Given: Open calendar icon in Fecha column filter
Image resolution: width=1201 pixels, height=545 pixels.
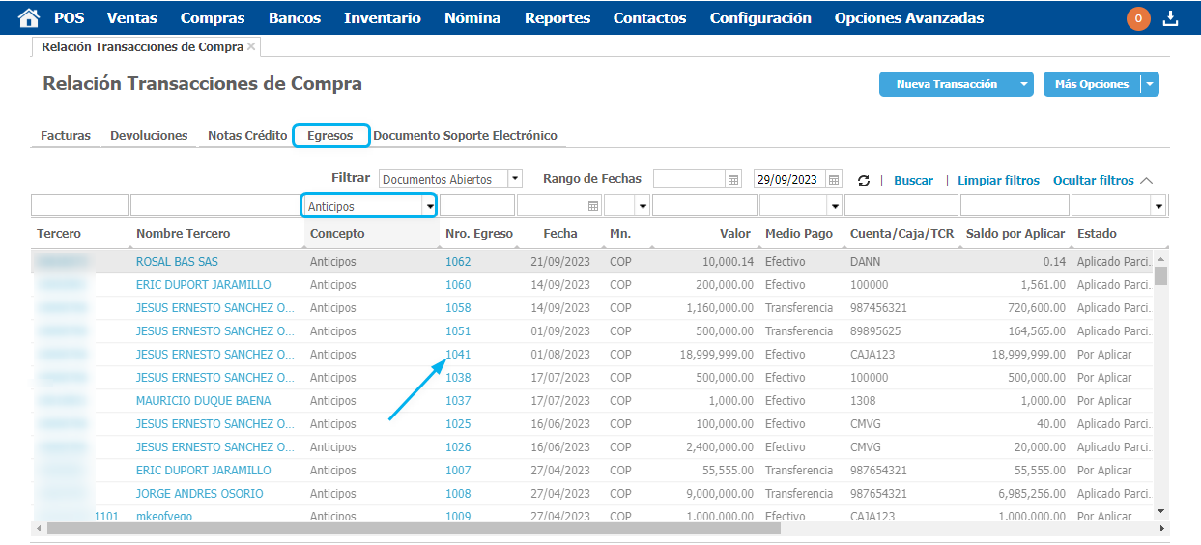Looking at the screenshot, I should point(593,206).
